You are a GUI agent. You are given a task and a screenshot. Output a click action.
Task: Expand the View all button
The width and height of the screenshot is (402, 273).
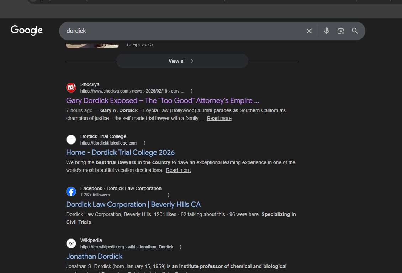pyautogui.click(x=182, y=61)
